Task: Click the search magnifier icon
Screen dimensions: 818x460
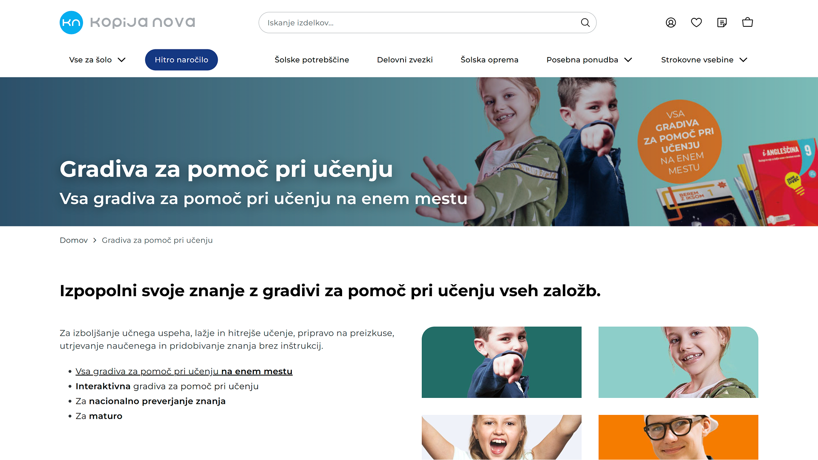Action: tap(585, 23)
